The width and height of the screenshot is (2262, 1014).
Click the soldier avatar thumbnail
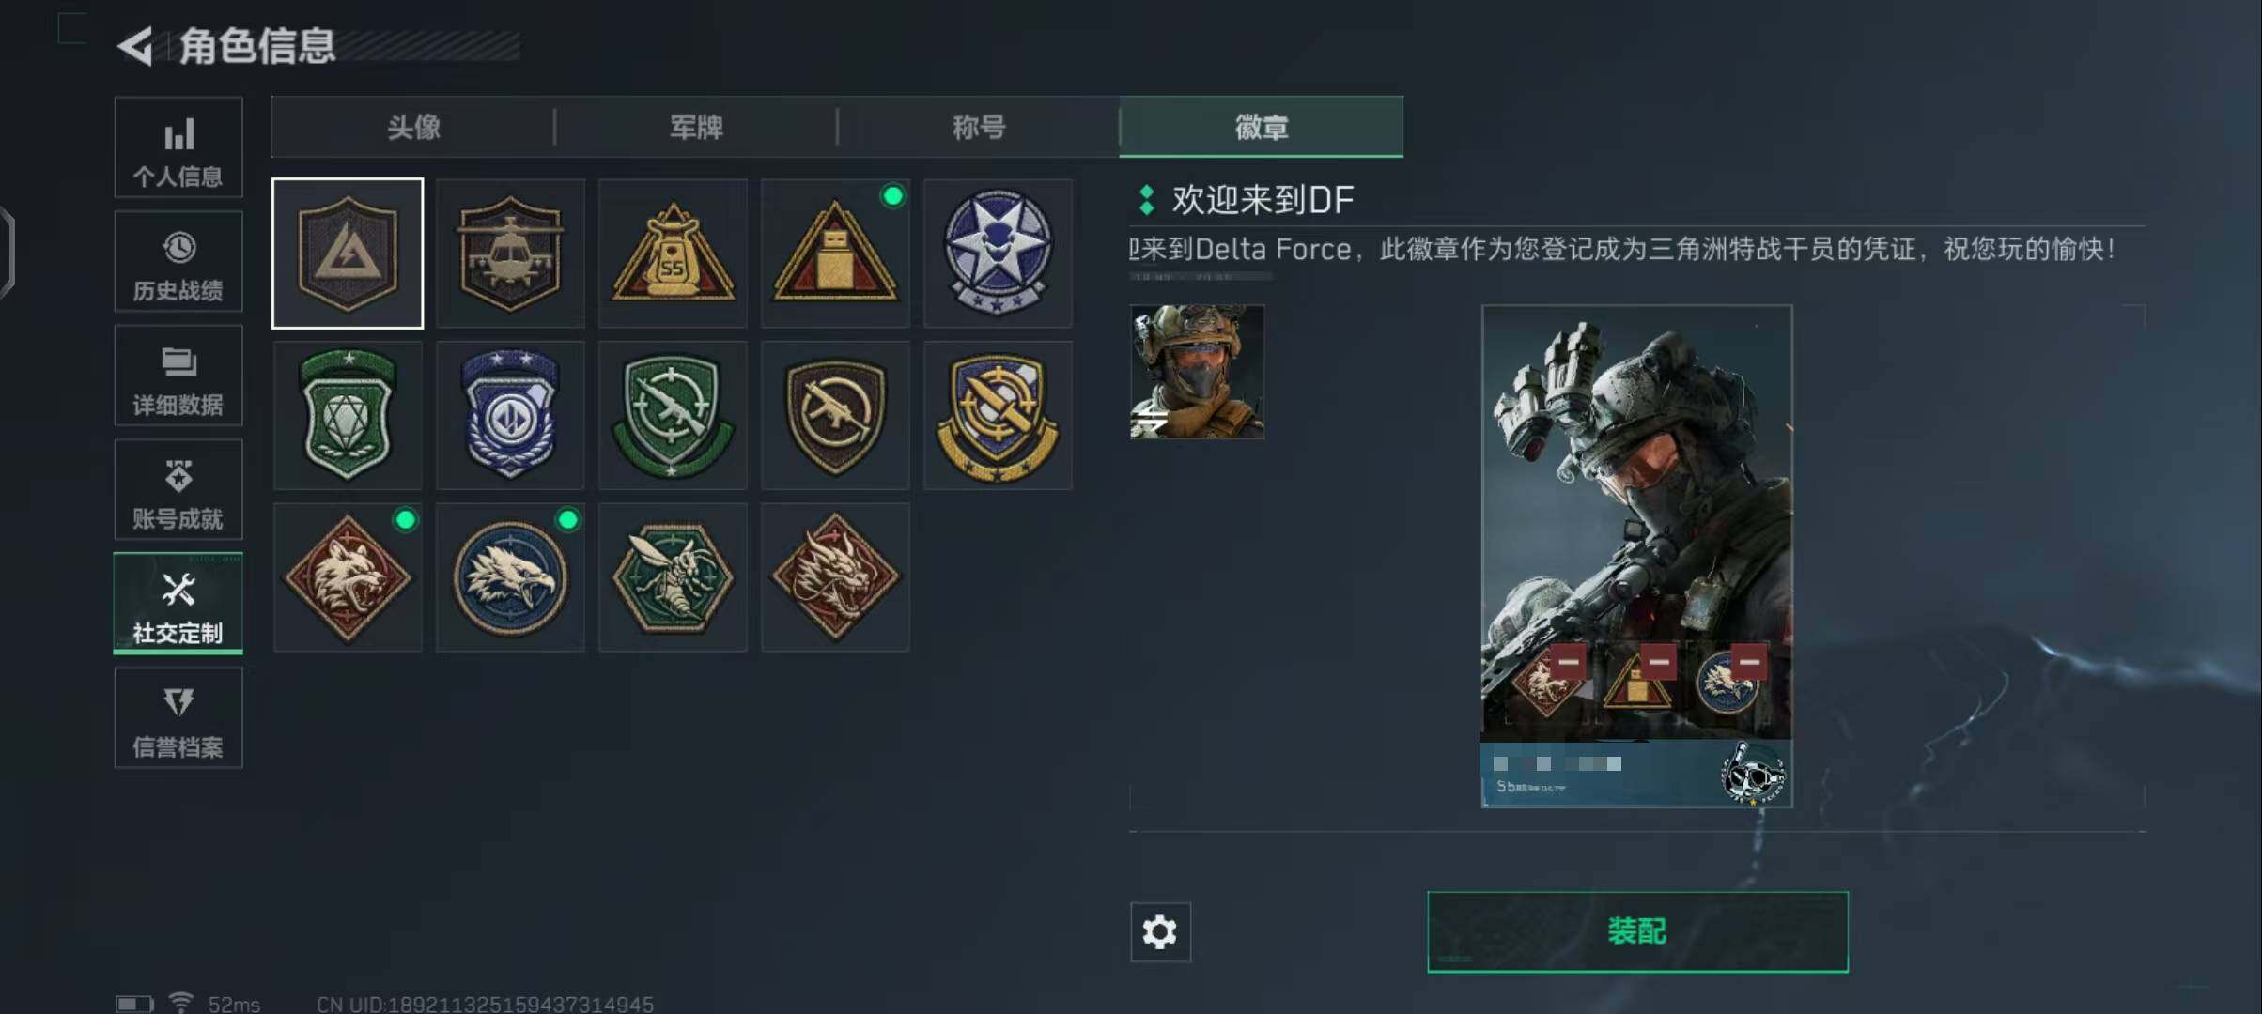coord(1197,372)
